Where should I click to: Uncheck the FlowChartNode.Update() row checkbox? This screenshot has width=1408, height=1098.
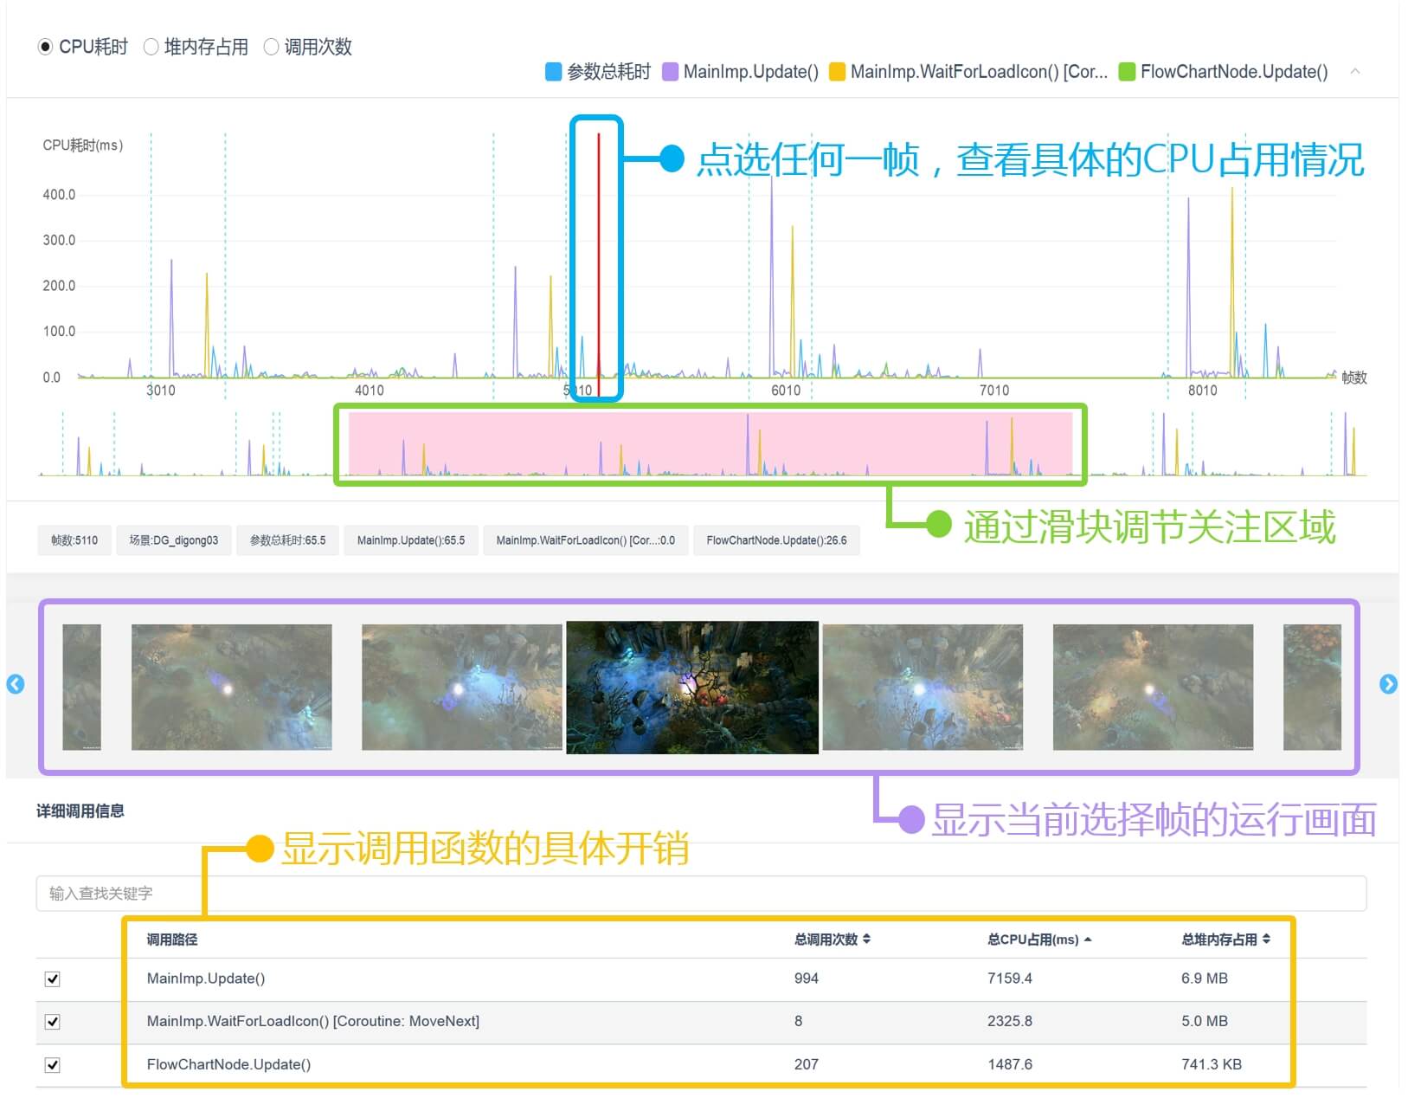point(53,1065)
